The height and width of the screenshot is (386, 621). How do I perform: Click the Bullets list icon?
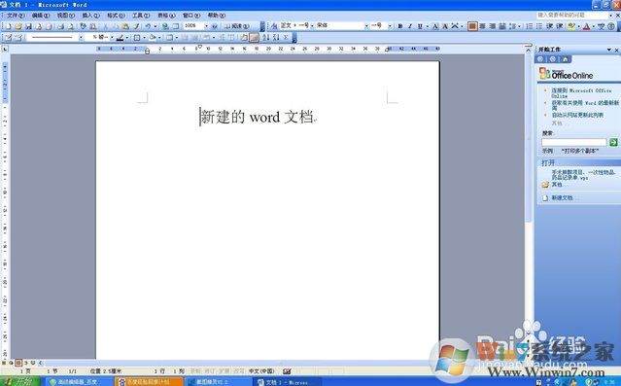[539, 26]
